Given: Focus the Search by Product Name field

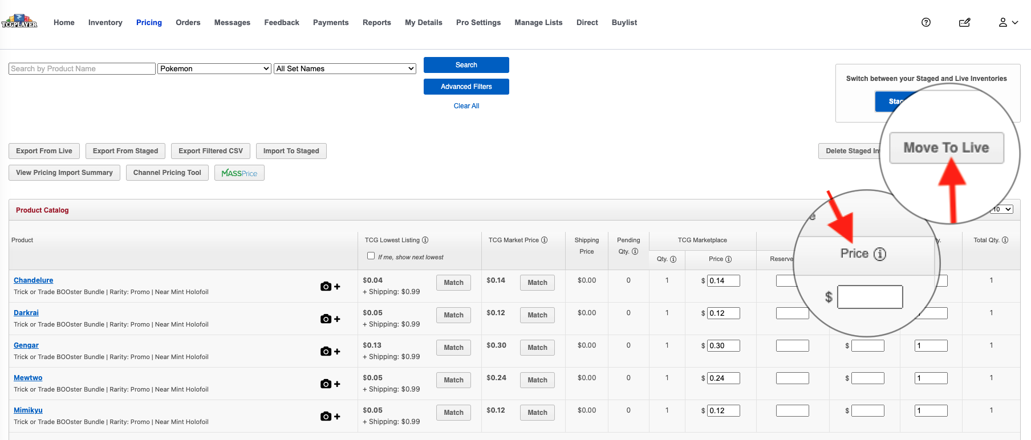Looking at the screenshot, I should tap(82, 68).
